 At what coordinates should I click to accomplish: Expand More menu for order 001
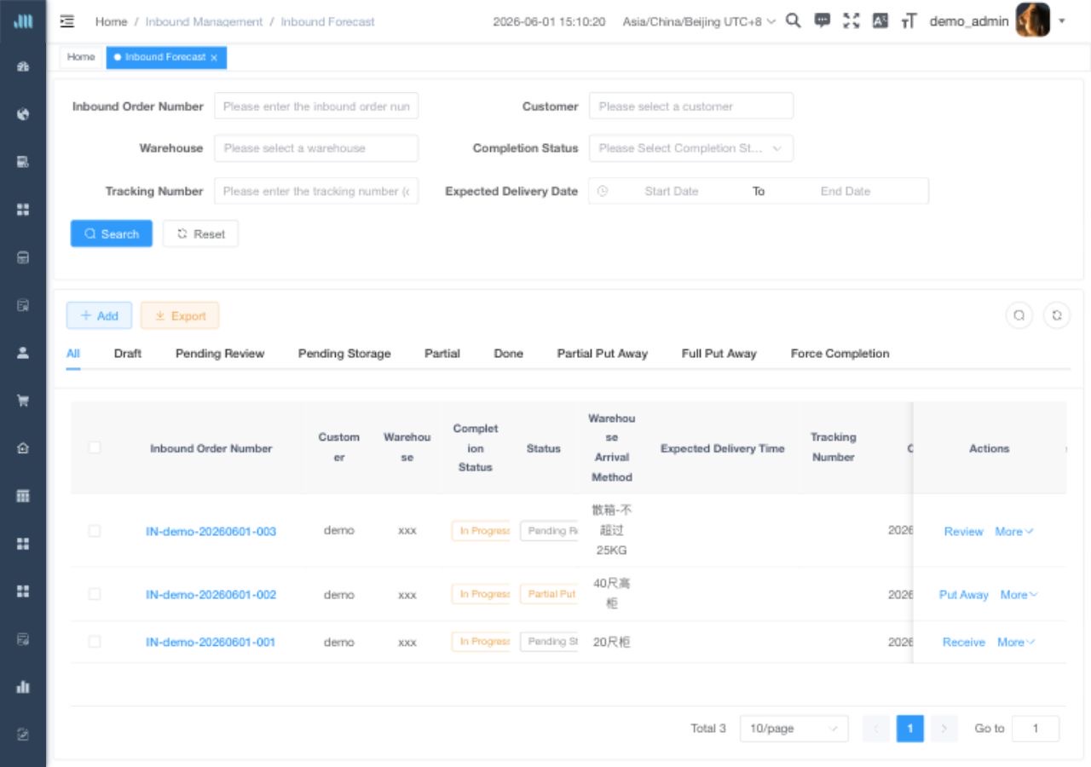1016,642
